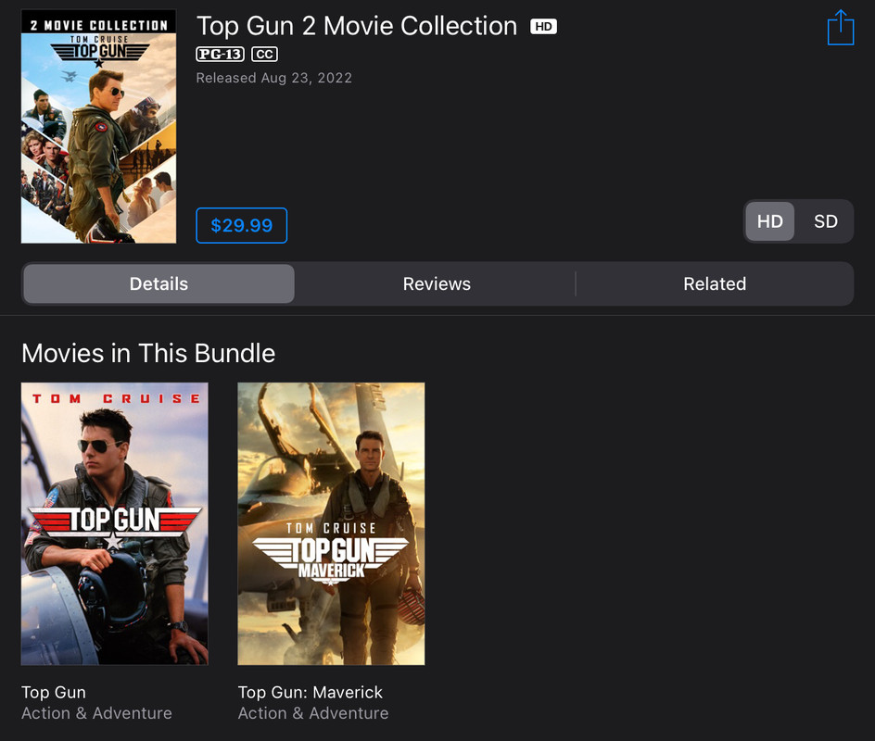Open the Top Gun: Maverick poster

(x=331, y=523)
